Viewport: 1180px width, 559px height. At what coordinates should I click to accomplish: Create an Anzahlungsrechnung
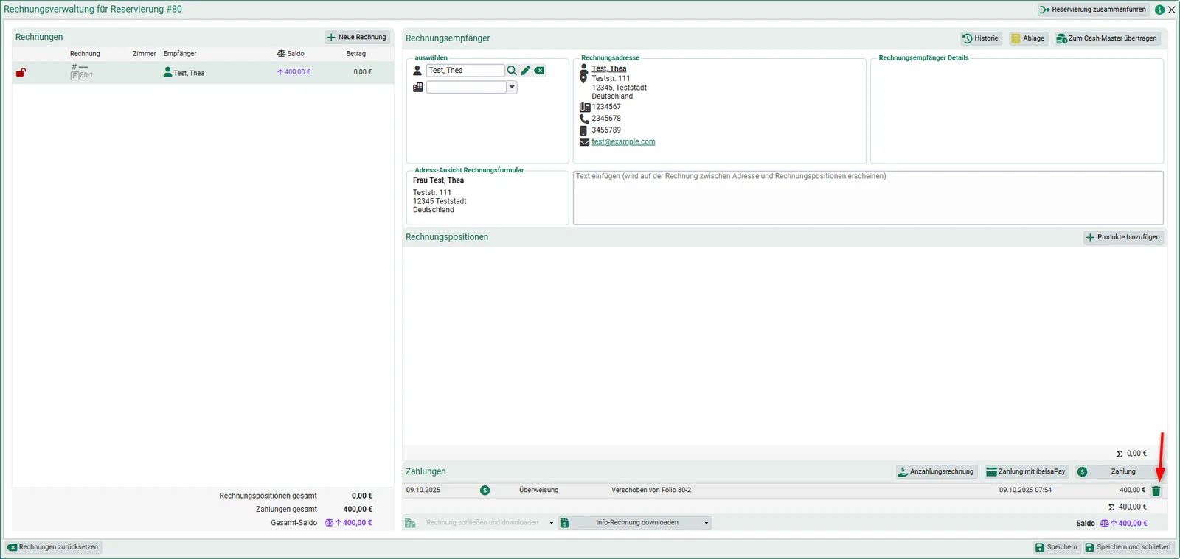[936, 472]
